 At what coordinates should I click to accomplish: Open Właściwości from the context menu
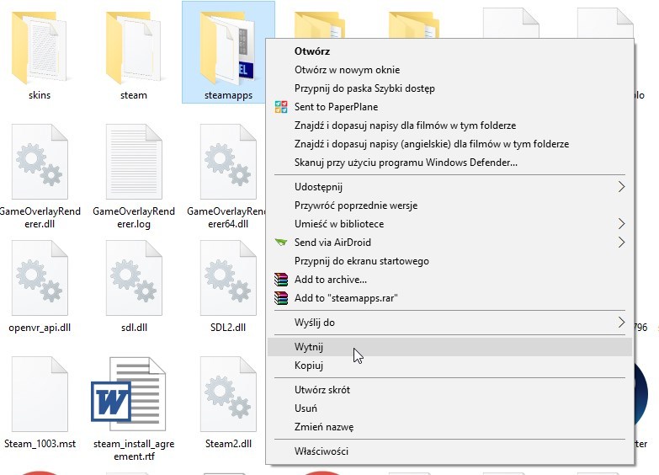coord(449,451)
